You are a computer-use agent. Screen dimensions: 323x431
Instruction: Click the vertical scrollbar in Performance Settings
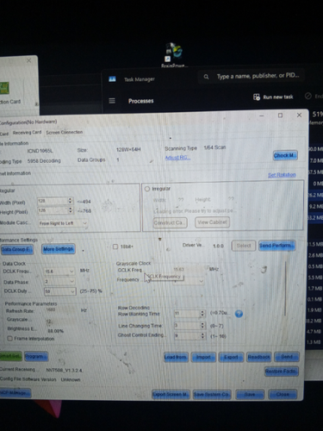pyautogui.click(x=285, y=289)
